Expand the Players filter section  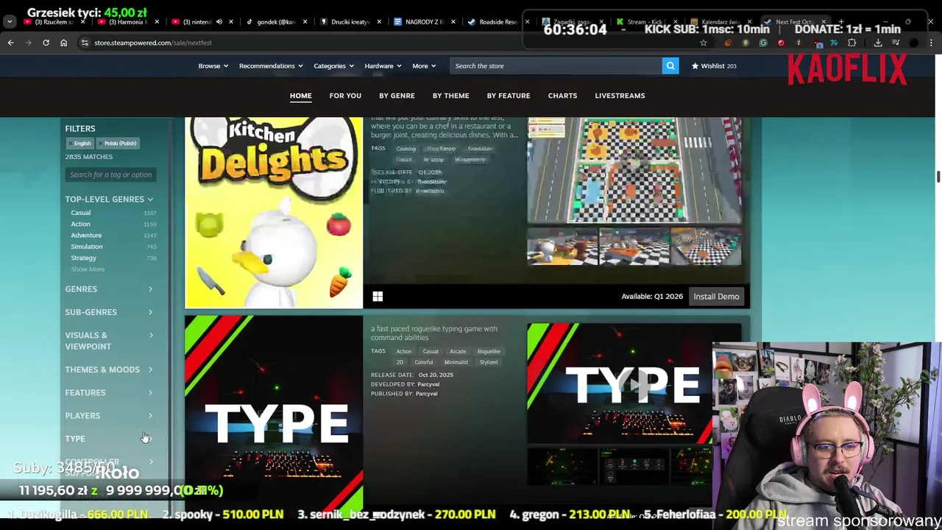[x=109, y=415]
